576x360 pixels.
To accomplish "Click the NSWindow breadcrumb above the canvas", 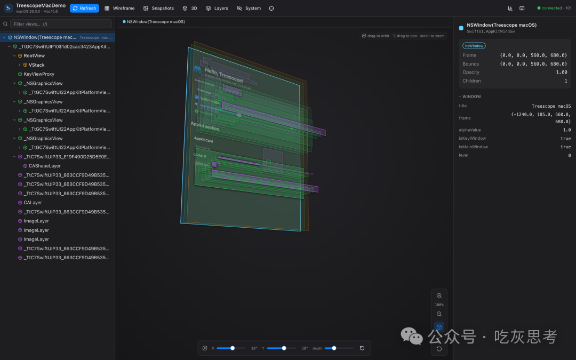I will tap(154, 22).
